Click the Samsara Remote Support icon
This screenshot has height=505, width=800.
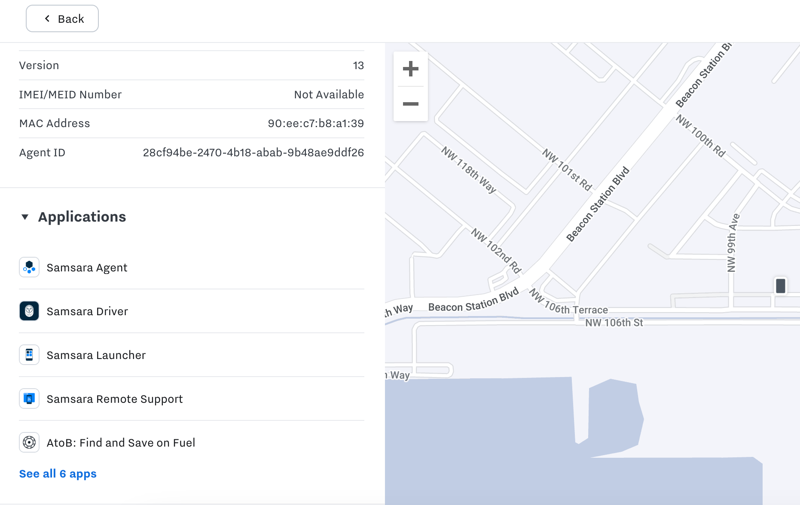pos(29,399)
